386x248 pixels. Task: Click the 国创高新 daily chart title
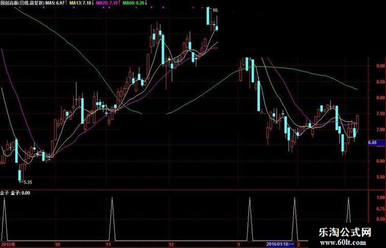(x=22, y=3)
